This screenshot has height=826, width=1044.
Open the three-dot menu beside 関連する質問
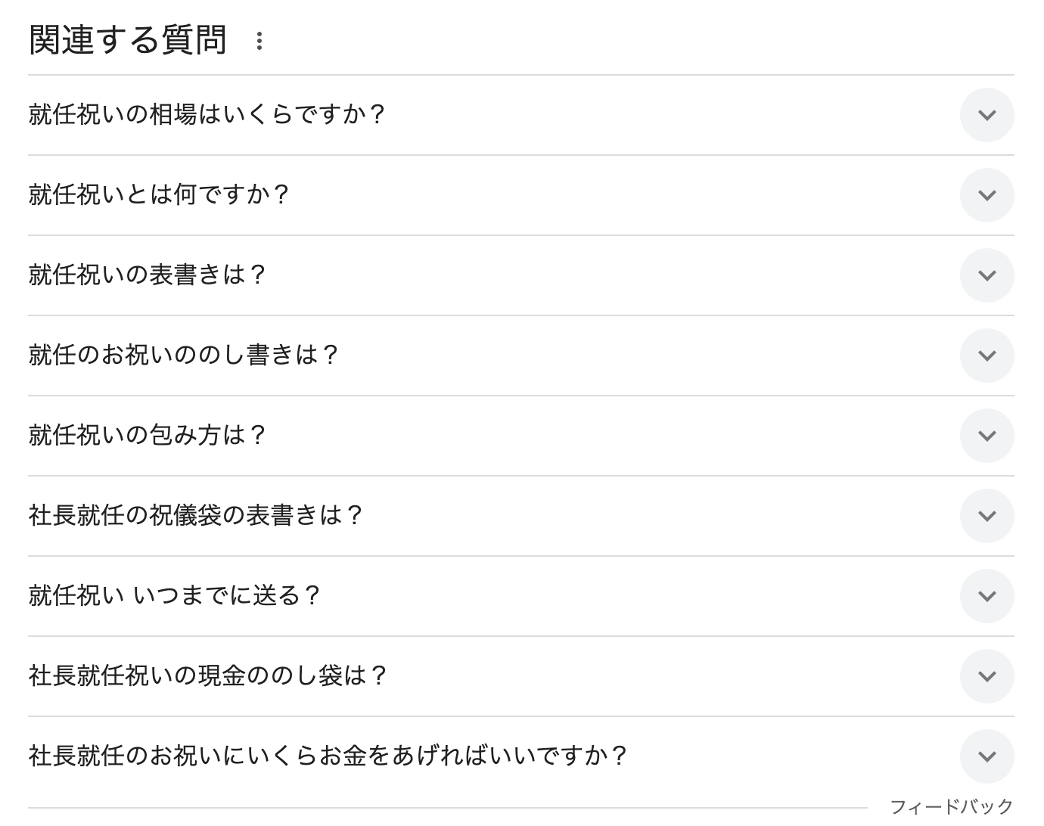[x=259, y=41]
